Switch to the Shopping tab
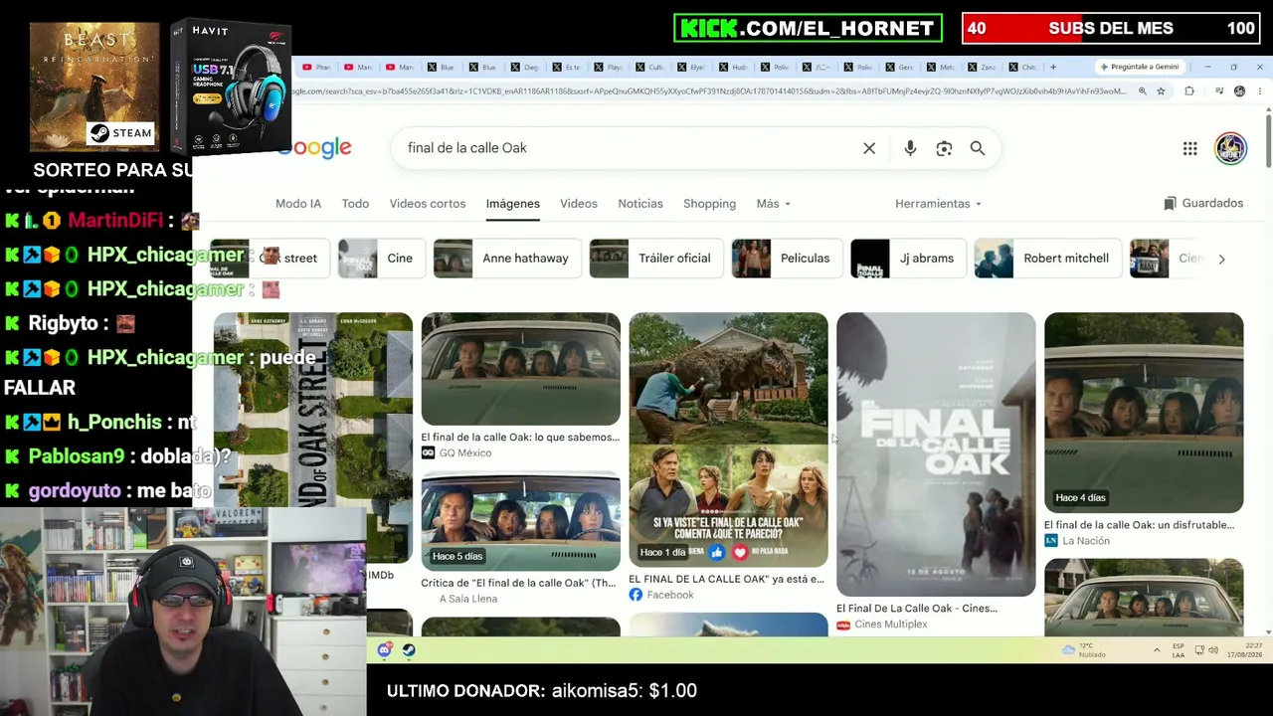Screen dimensions: 1273x716 pyautogui.click(x=709, y=204)
